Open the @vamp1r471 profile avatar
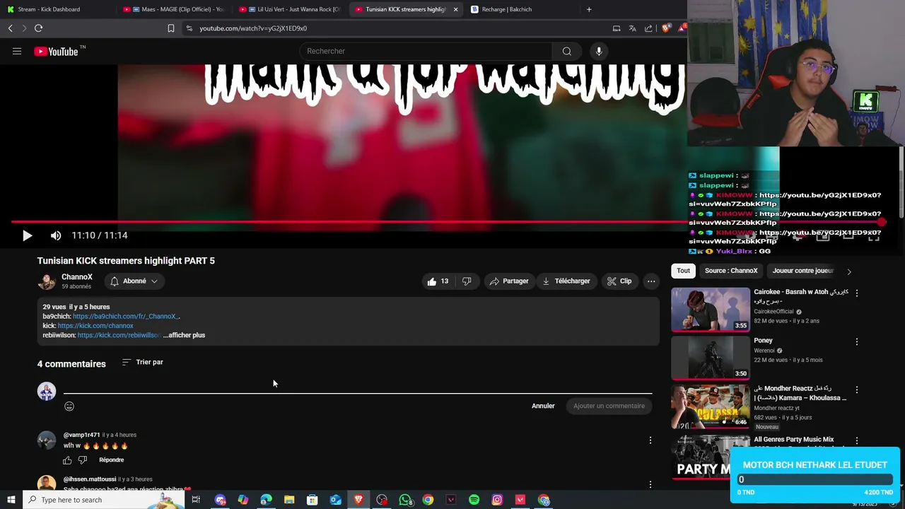The height and width of the screenshot is (509, 905). click(x=47, y=440)
